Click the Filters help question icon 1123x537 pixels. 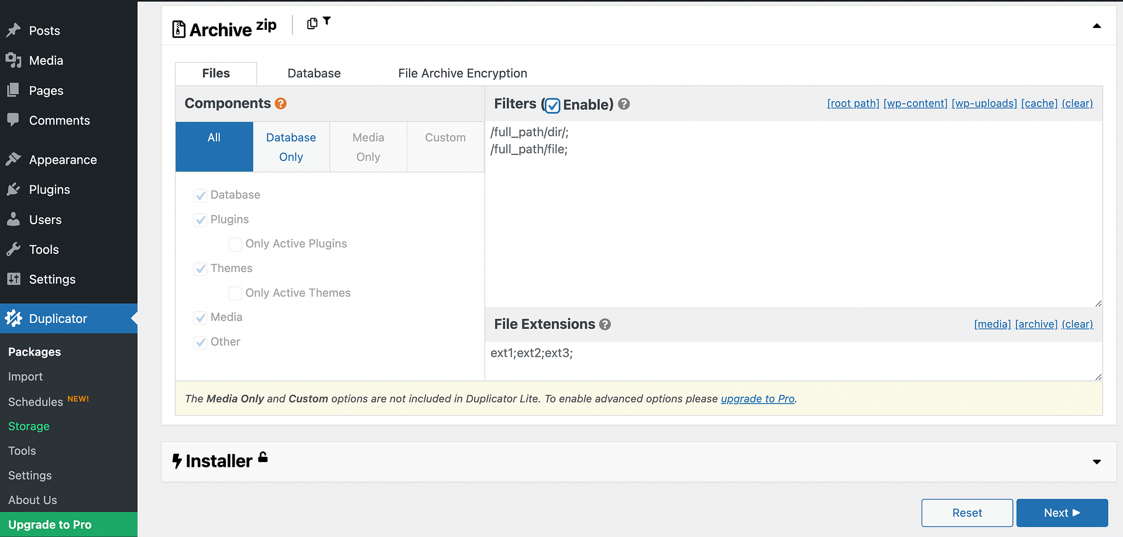[x=624, y=104]
